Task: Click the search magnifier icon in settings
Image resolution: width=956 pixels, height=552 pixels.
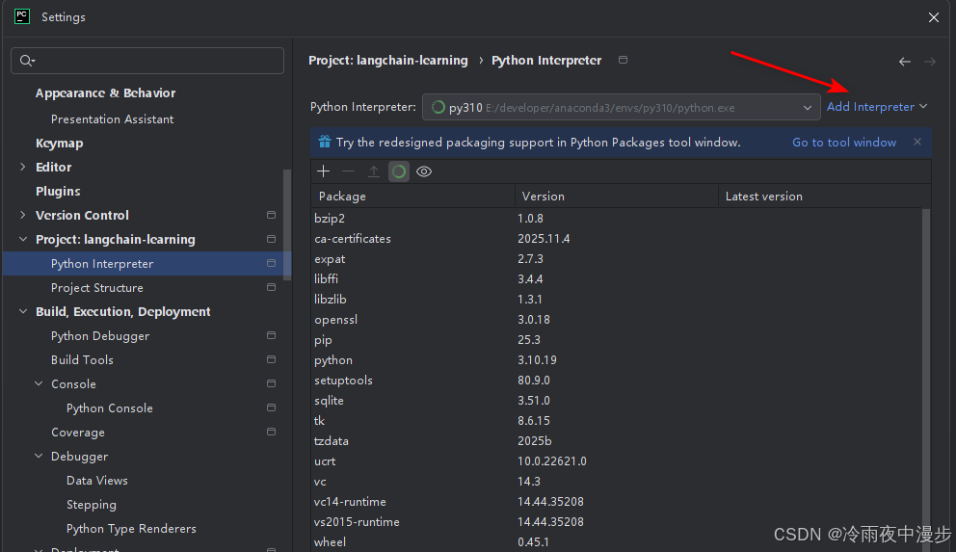Action: [27, 61]
